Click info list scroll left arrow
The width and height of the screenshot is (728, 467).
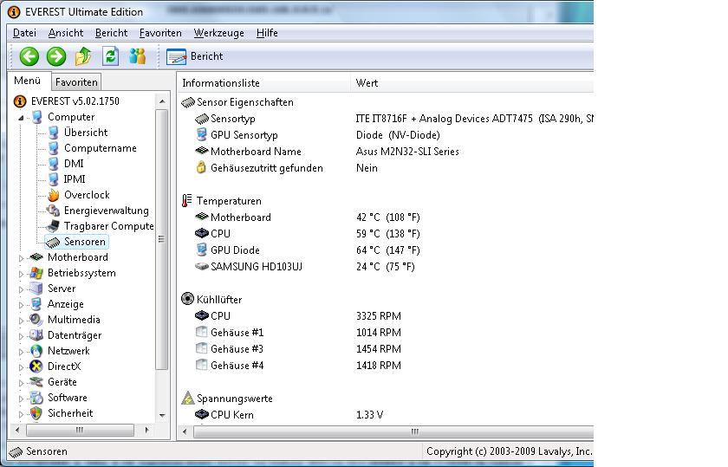[x=185, y=431]
